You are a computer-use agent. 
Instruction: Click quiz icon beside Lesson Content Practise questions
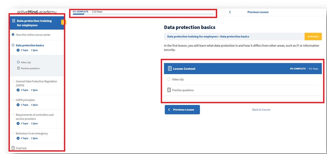point(169,90)
